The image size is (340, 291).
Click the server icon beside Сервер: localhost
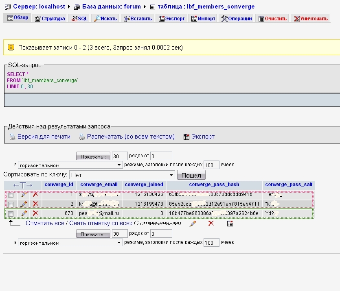point(8,7)
